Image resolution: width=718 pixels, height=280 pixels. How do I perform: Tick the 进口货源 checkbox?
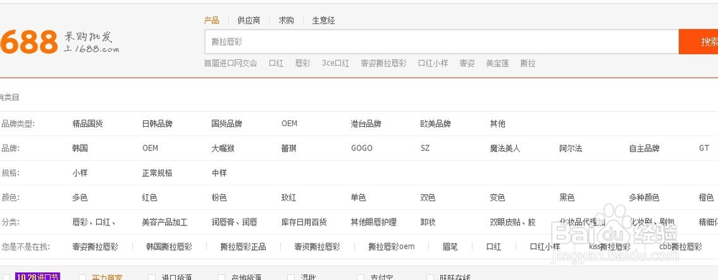click(152, 277)
